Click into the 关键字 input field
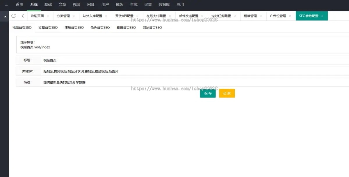 tap(195, 71)
